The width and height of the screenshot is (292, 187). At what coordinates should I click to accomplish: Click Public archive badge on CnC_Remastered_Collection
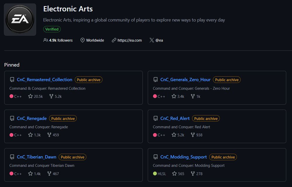[88, 80]
